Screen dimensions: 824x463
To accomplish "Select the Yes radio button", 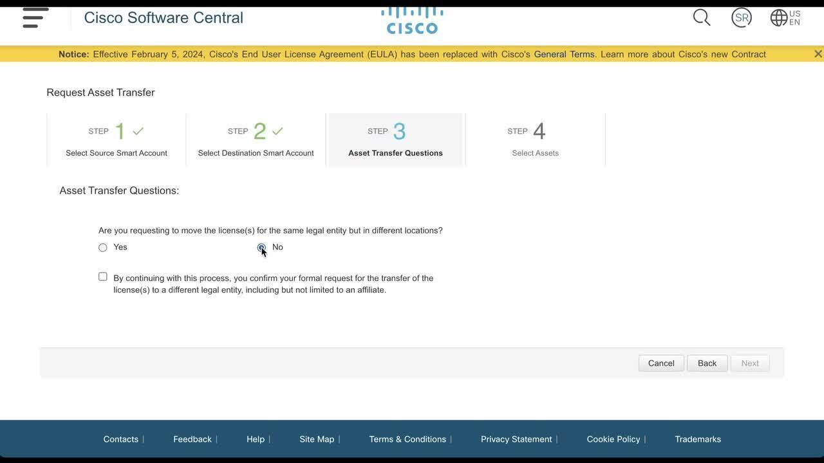I will point(103,248).
